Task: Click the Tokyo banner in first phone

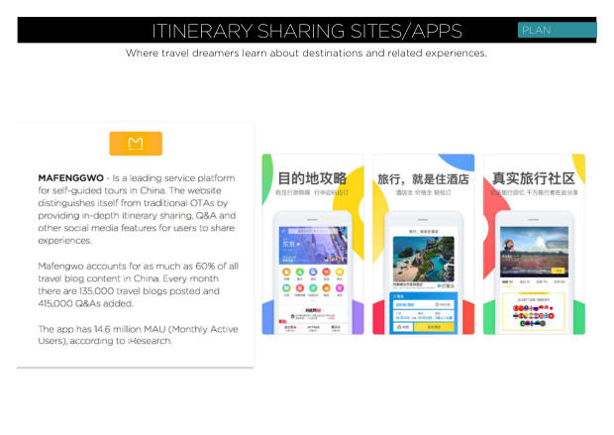Action: pyautogui.click(x=313, y=245)
